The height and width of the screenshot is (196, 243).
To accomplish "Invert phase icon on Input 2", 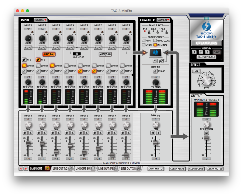I will [38, 71].
